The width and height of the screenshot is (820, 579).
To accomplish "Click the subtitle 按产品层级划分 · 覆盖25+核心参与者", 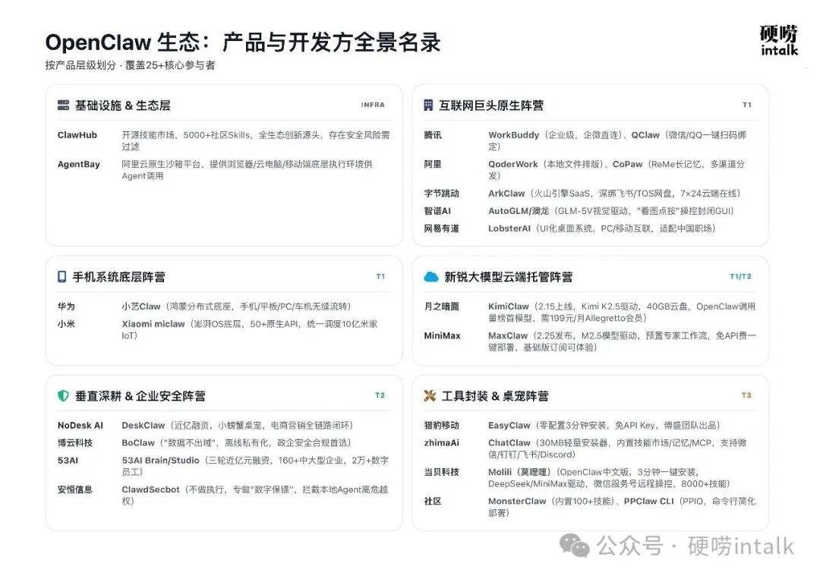I will 131,65.
